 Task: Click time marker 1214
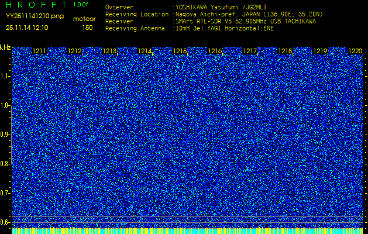[145, 51]
